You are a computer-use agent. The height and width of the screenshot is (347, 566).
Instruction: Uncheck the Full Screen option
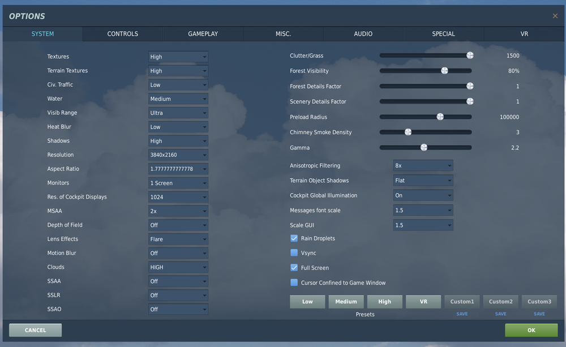pyautogui.click(x=294, y=267)
